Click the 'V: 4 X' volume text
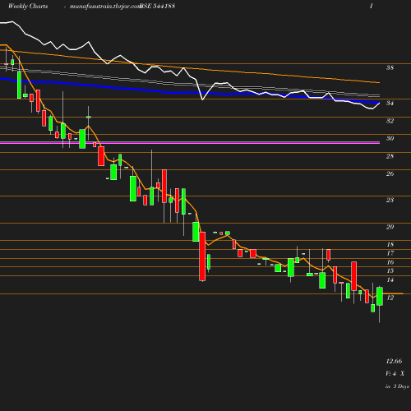Image resolution: width=411 pixels, height=411 pixels. click(395, 373)
